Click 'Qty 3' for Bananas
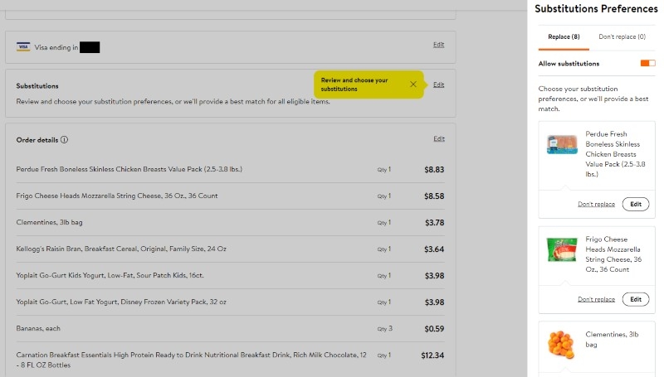Viewport: 664px width, 377px height. point(384,328)
